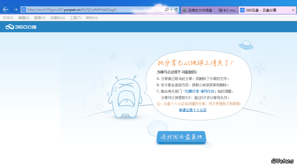Open the 文件(F) menu
This screenshot has width=297, height=167.
point(8,18)
